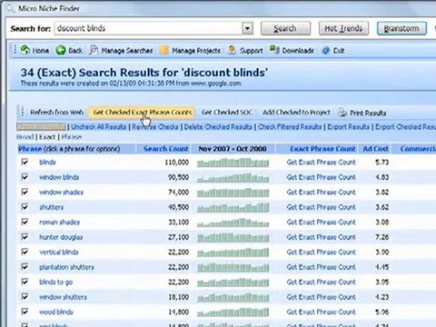Open the Downloads toolbar icon
Screen dimensions: 436x327
click(x=274, y=50)
